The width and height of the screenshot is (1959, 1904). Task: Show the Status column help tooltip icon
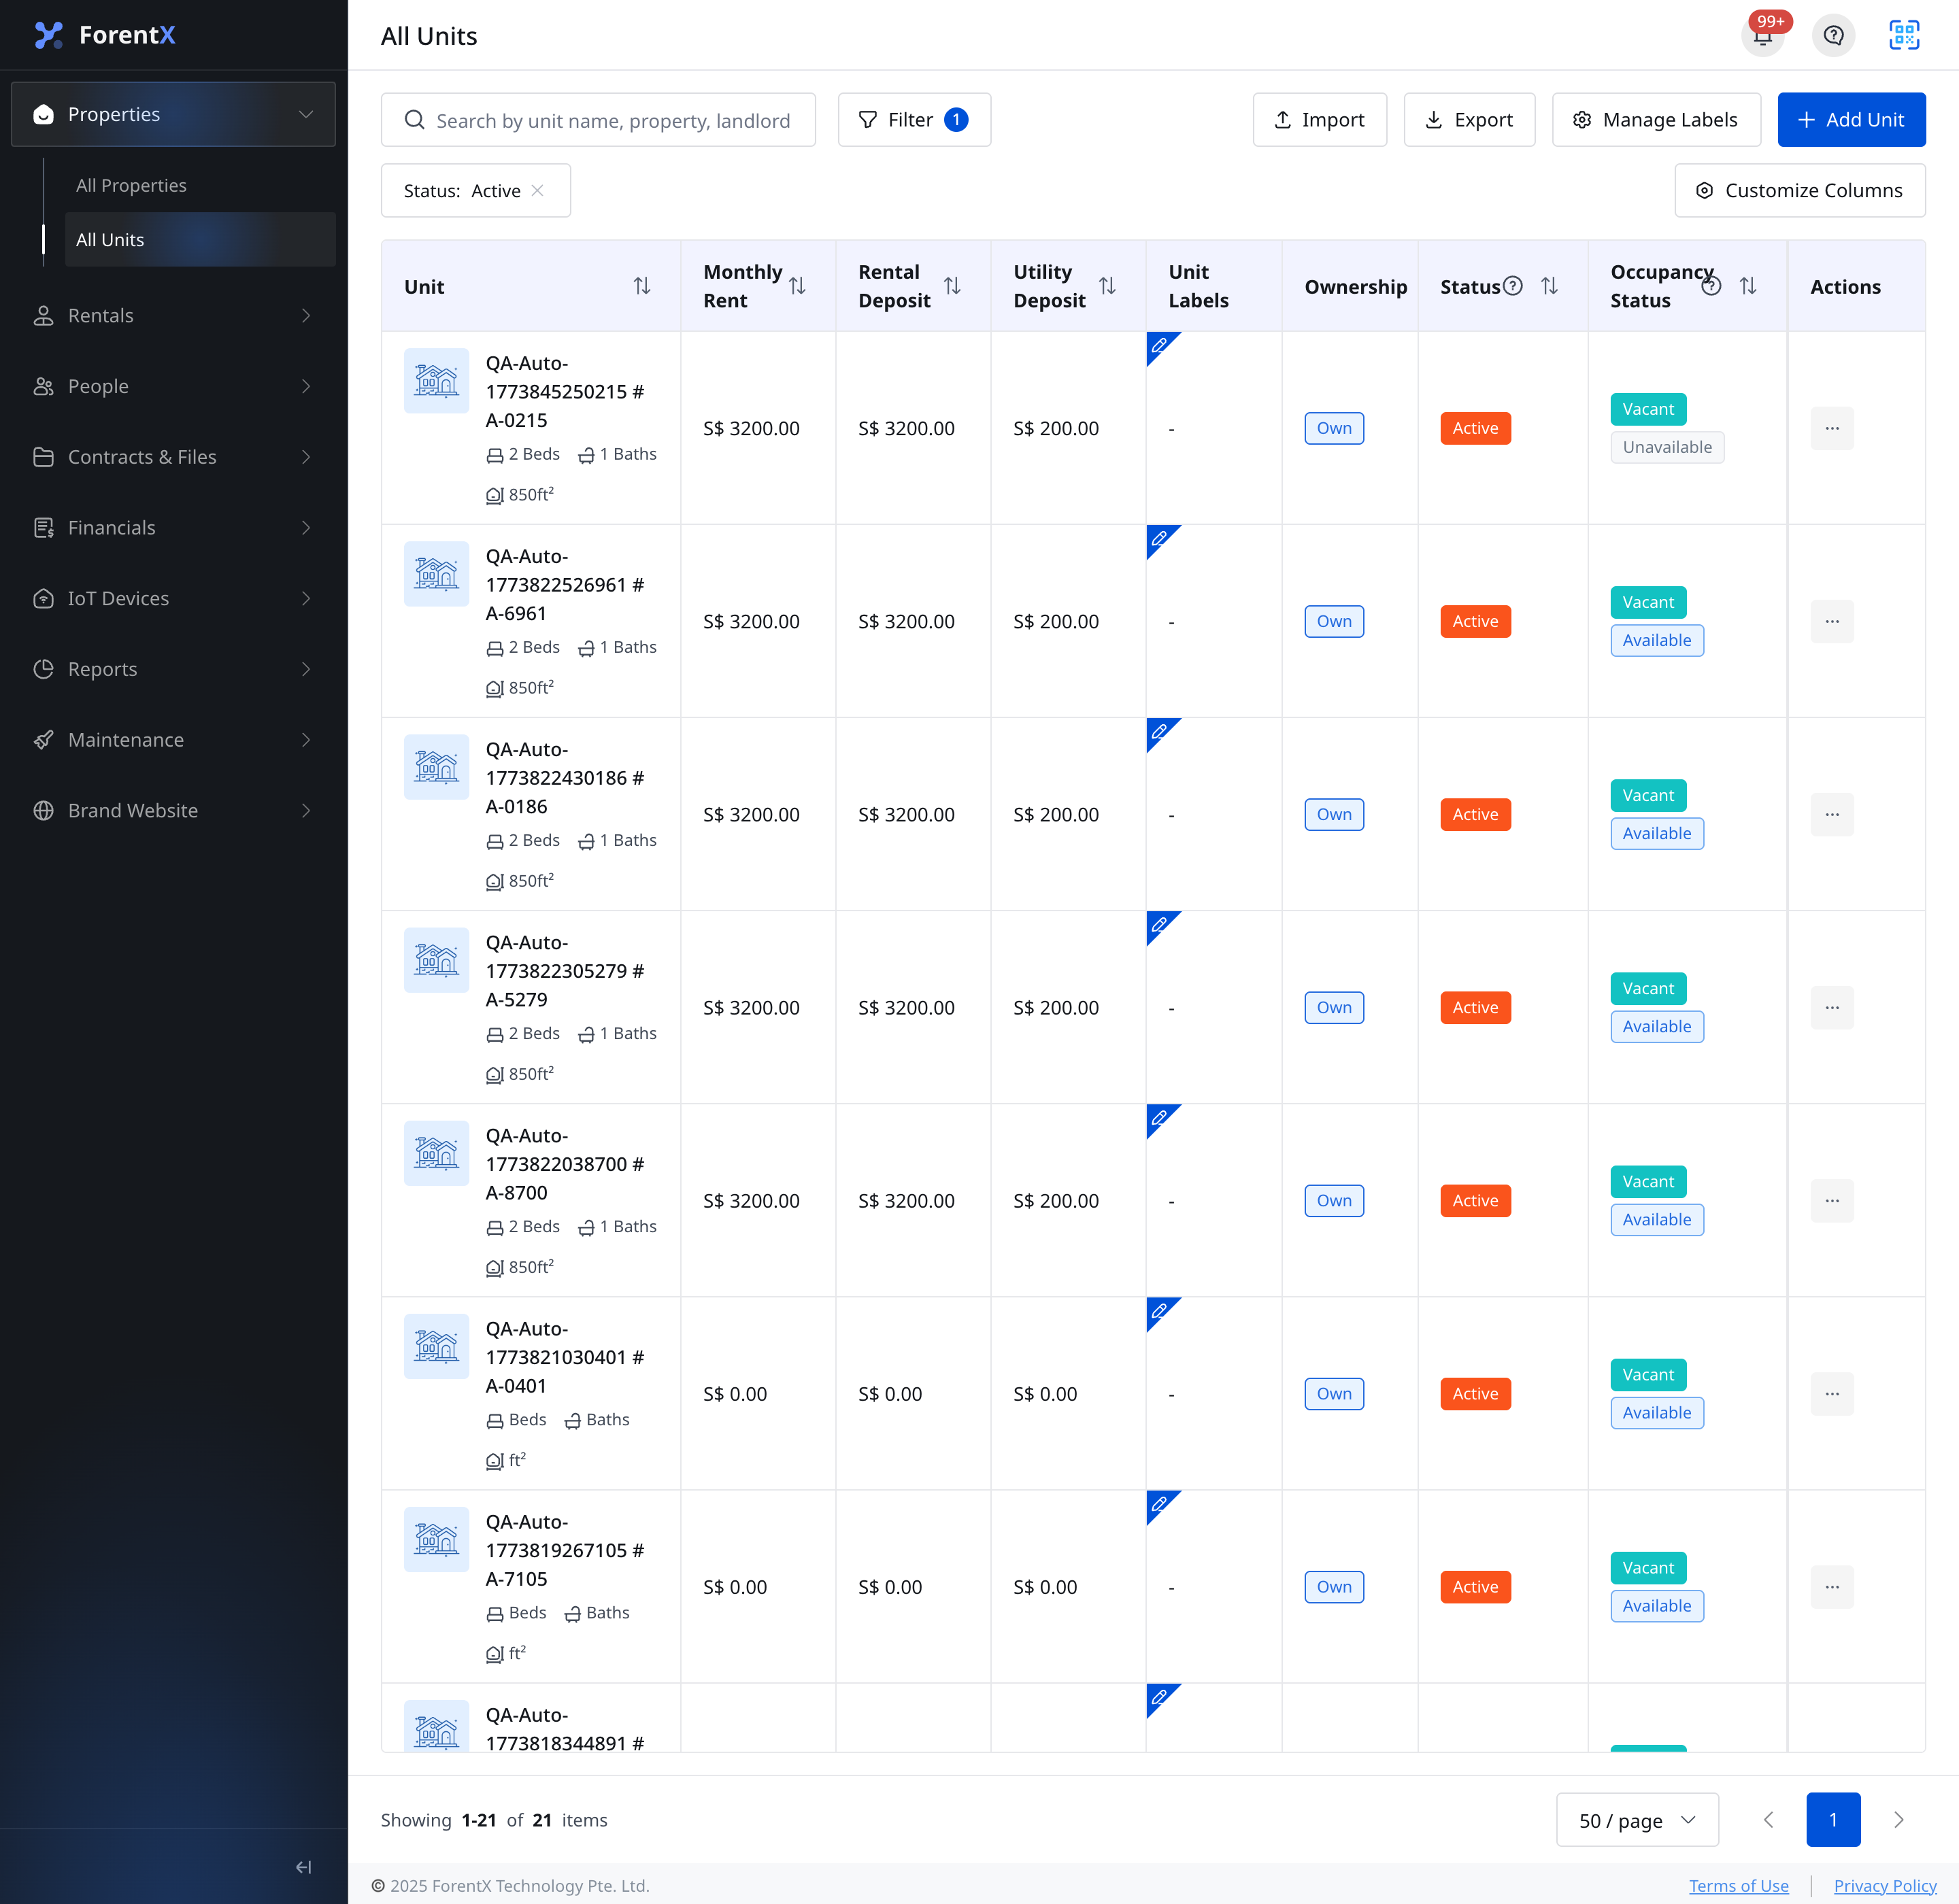[1513, 286]
